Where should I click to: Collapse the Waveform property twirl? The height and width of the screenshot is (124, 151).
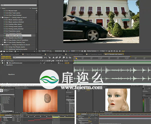[5, 65]
